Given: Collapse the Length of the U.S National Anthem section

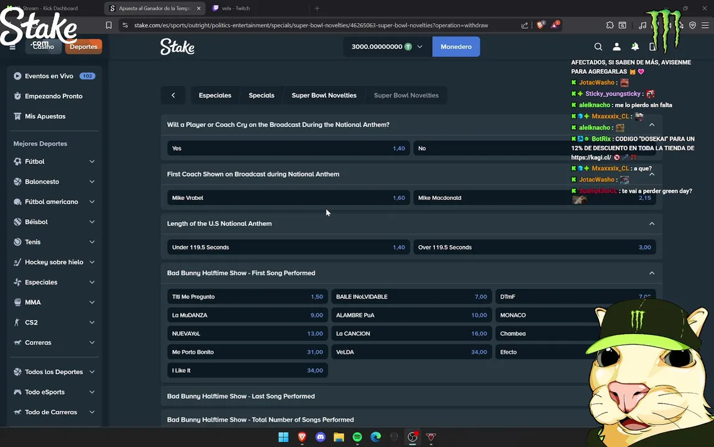Looking at the screenshot, I should (652, 223).
